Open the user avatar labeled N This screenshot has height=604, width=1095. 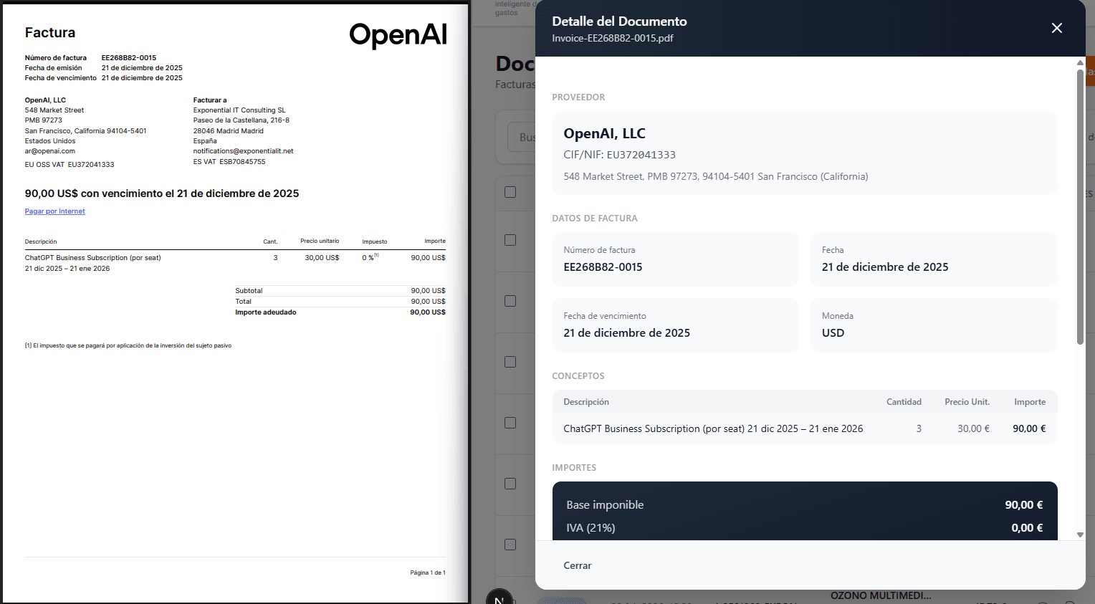(499, 598)
